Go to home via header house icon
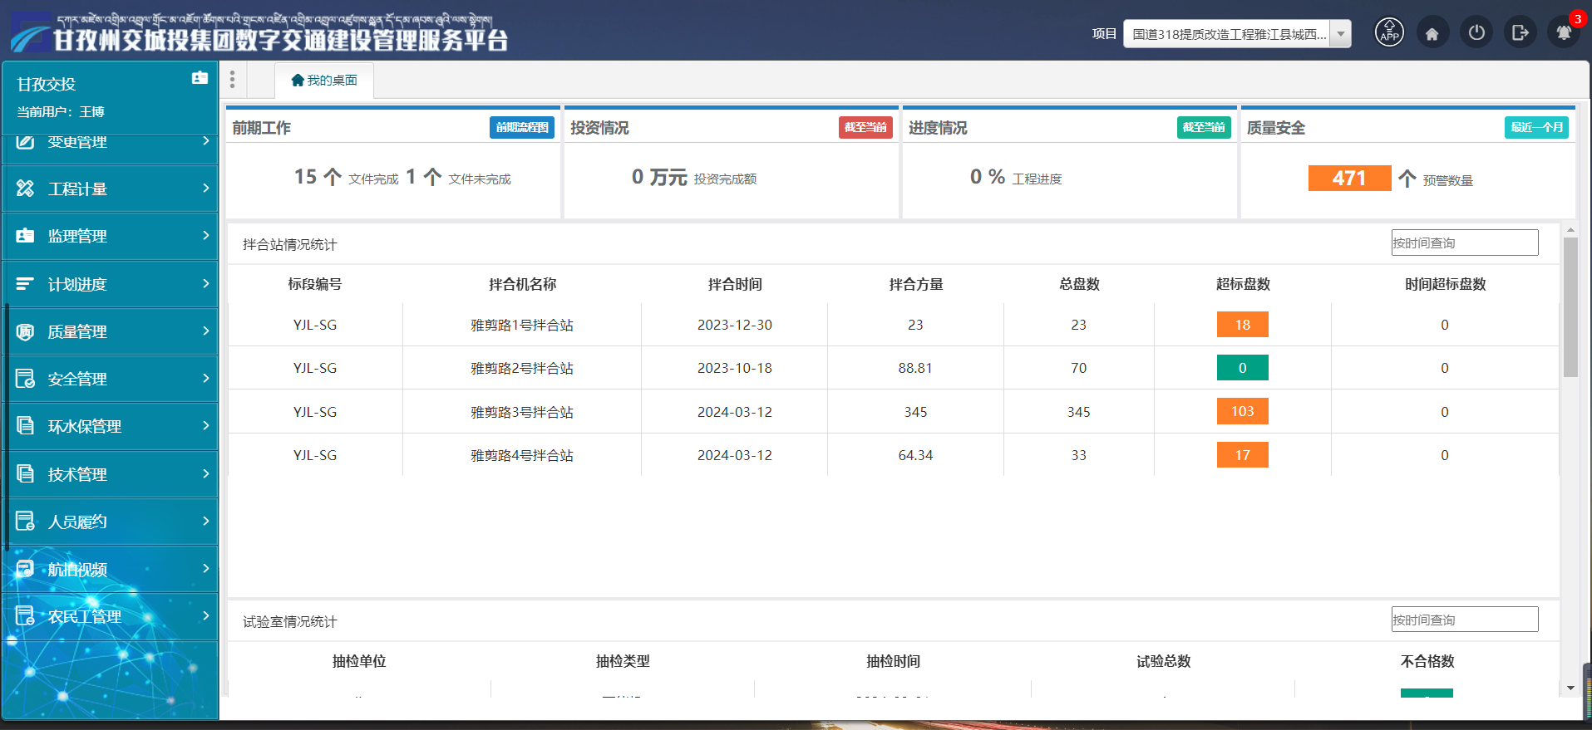This screenshot has width=1592, height=730. [x=1432, y=33]
